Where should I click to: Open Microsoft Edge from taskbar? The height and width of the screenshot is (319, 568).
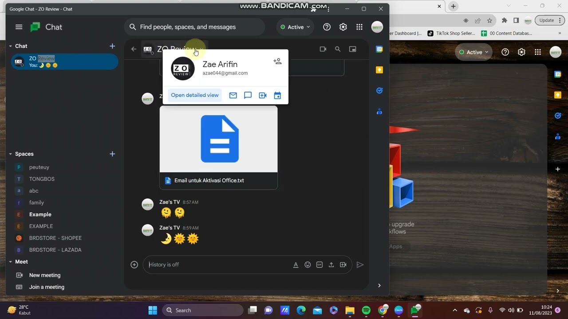[x=301, y=310]
